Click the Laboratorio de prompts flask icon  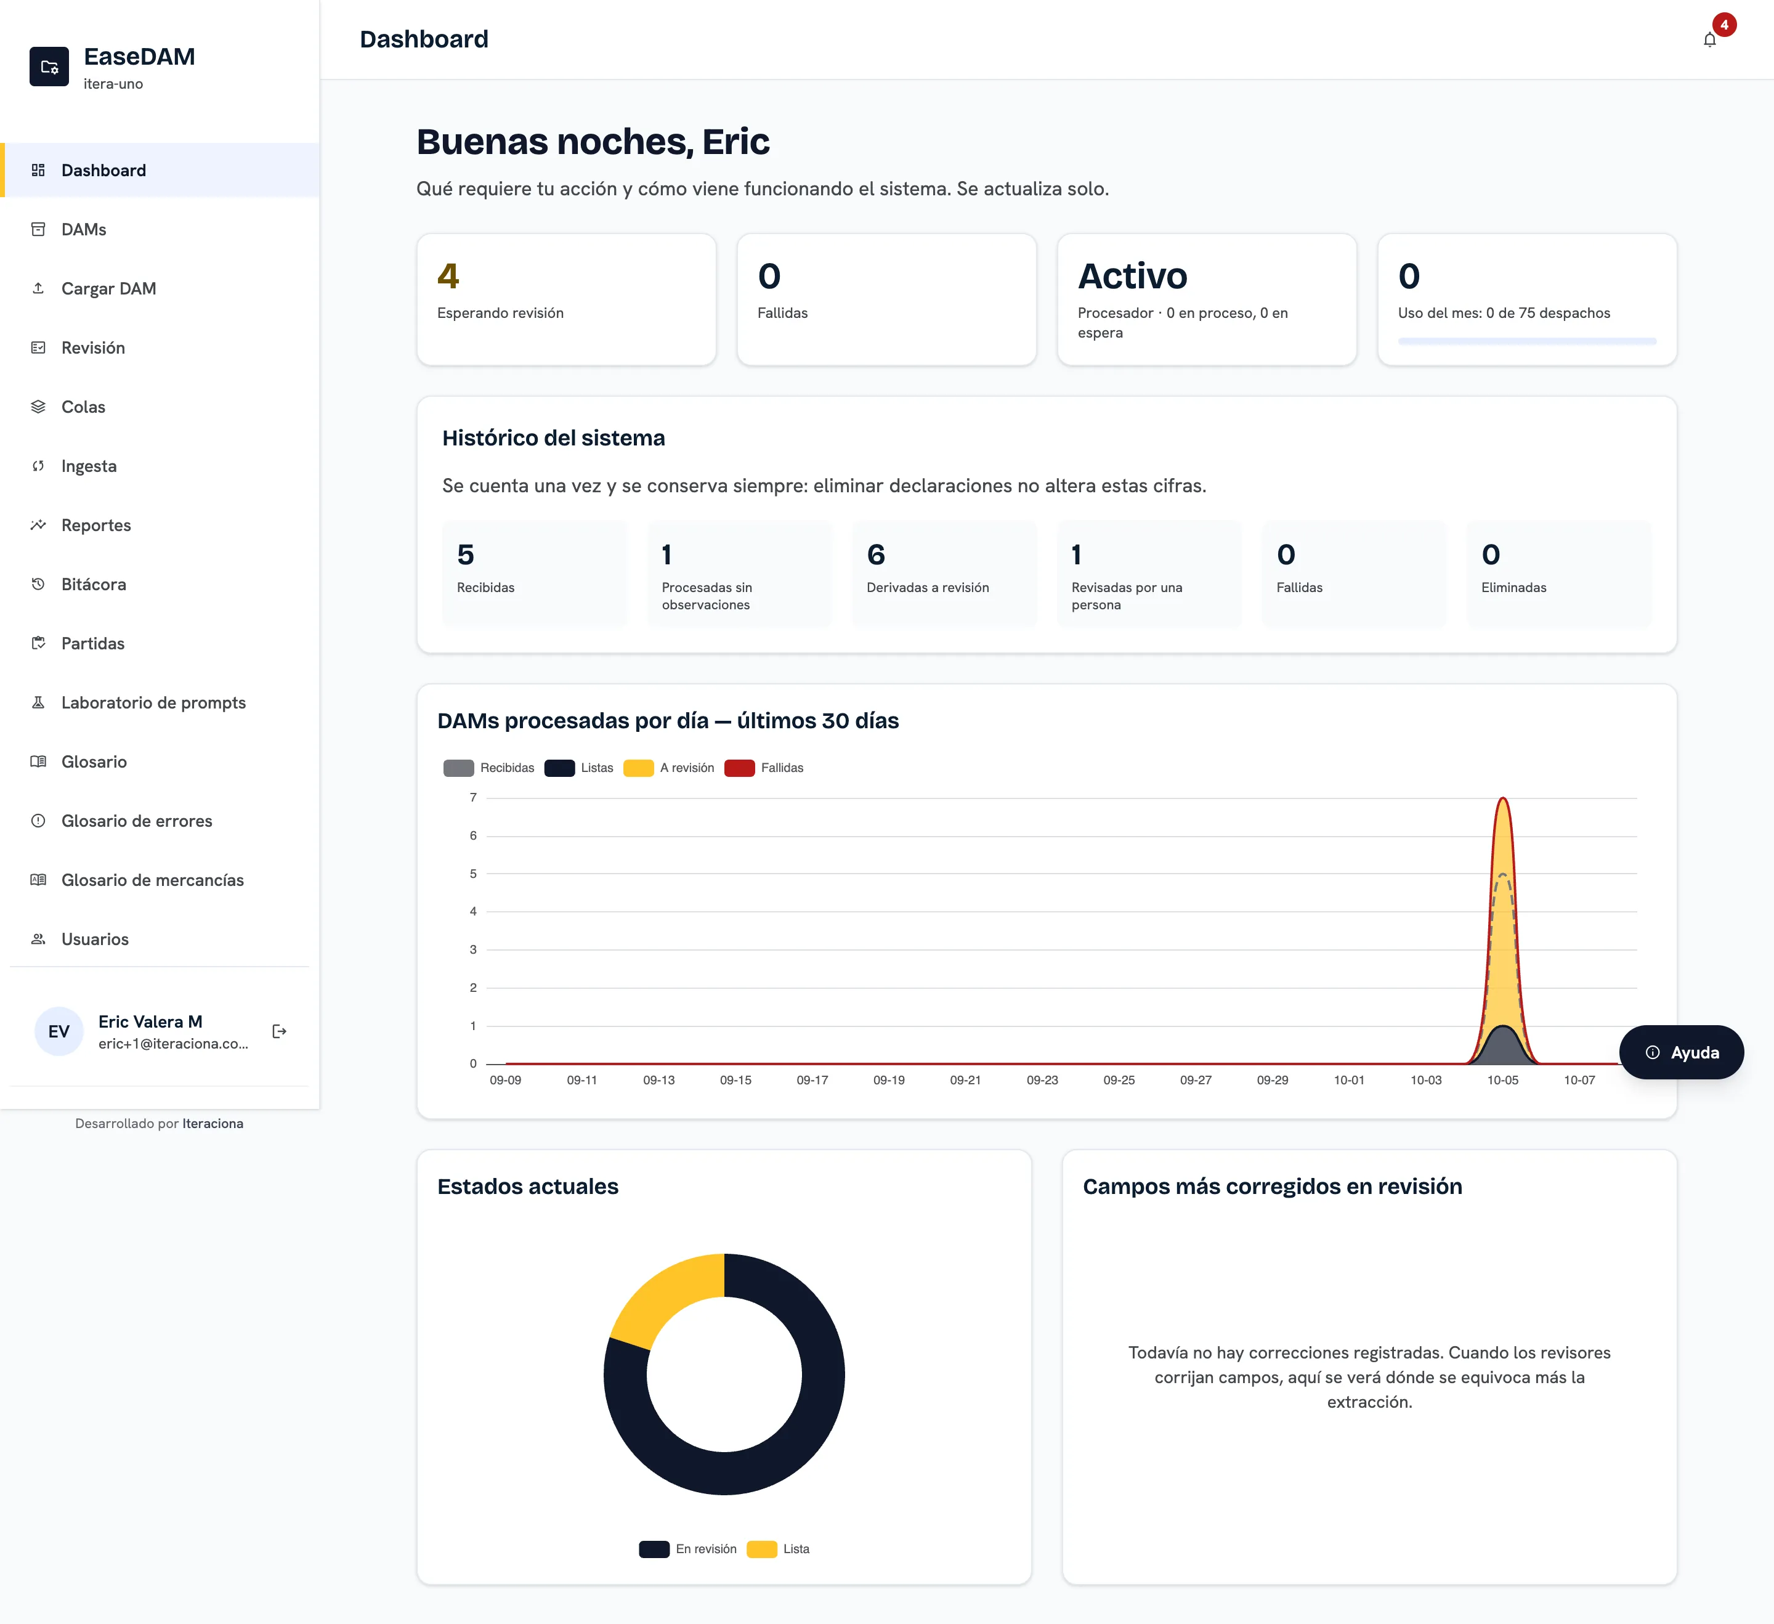click(38, 702)
